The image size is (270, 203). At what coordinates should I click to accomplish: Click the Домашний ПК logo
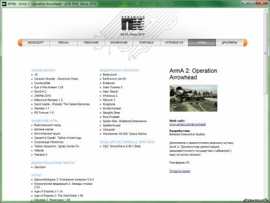[x=133, y=23]
